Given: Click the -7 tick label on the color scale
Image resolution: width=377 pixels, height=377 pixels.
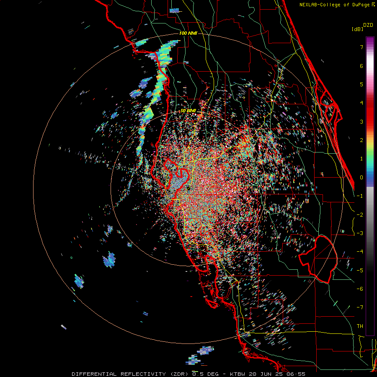Looking at the screenshot, I should point(360,307).
